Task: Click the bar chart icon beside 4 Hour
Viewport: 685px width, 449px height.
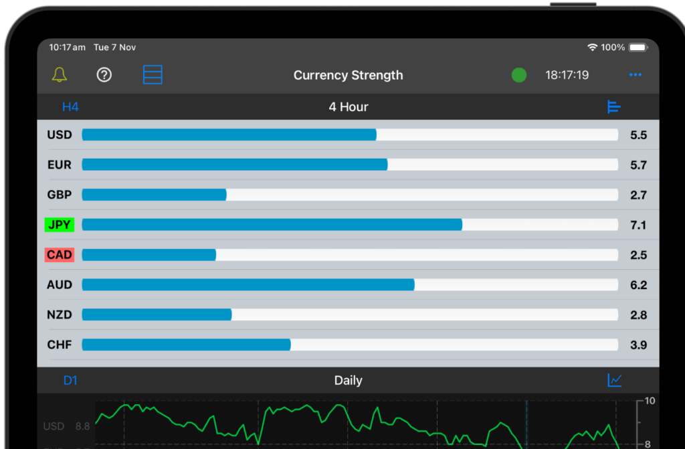Action: click(x=613, y=106)
